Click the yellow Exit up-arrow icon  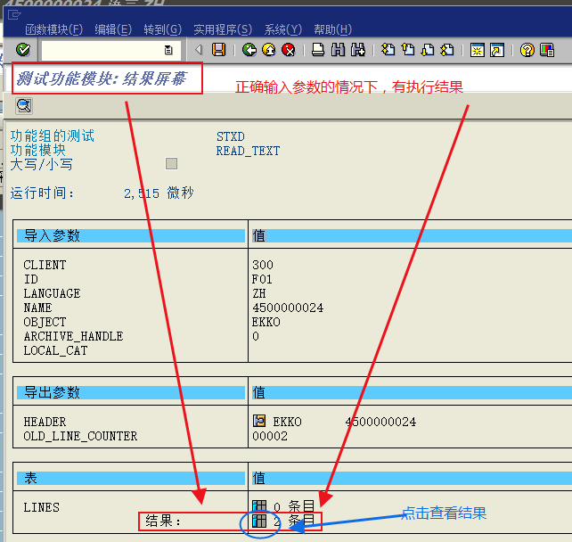(x=269, y=50)
